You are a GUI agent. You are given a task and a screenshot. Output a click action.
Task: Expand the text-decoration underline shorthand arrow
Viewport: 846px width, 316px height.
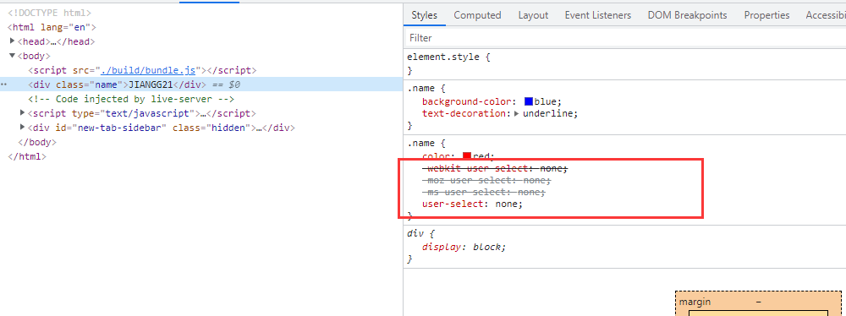516,114
